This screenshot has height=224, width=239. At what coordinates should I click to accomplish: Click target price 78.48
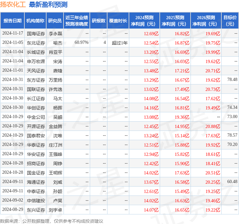tap(232, 80)
